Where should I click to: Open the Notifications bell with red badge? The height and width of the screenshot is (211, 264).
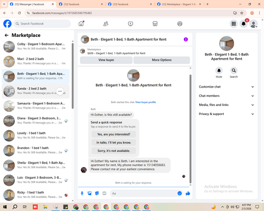[243, 24]
